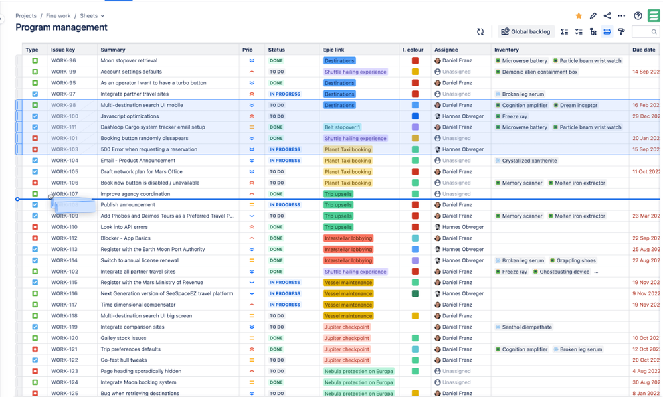Image resolution: width=663 pixels, height=397 pixels.
Task: Click the help question mark icon
Action: pyautogui.click(x=638, y=16)
